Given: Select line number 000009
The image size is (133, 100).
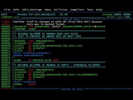Looking at the screenshot, I should click(6, 46).
